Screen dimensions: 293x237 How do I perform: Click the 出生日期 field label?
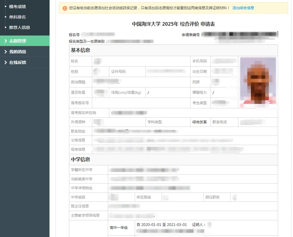point(200,72)
